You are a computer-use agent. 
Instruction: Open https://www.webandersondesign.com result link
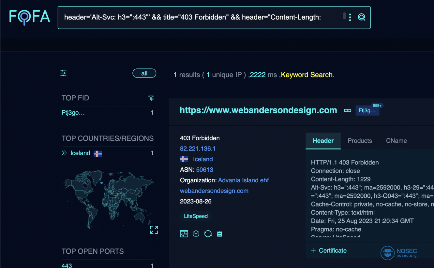tap(258, 110)
